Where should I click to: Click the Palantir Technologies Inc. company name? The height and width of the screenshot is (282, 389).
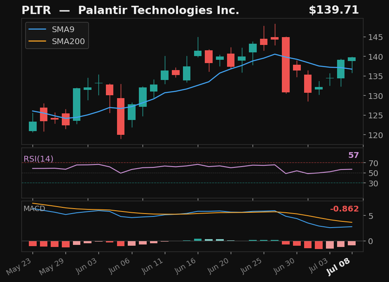[x=159, y=10]
